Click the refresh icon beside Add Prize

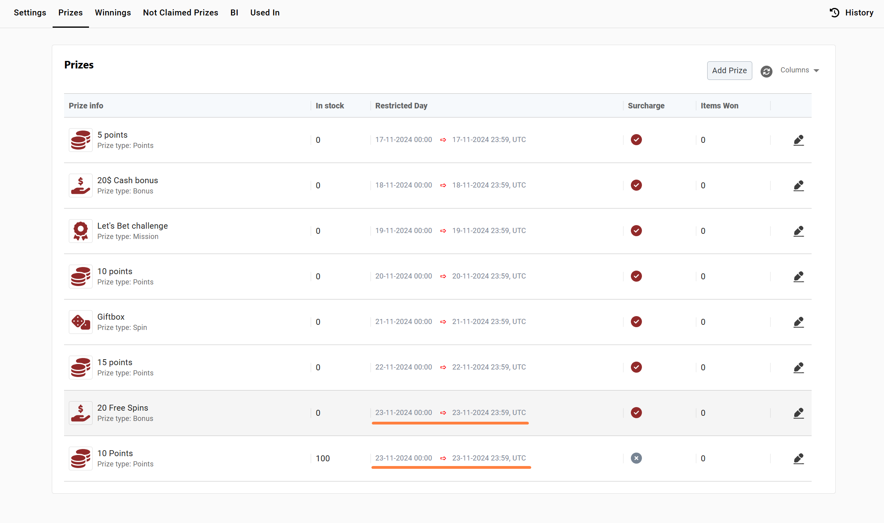766,71
